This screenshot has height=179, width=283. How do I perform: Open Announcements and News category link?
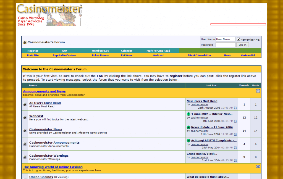click(x=44, y=91)
